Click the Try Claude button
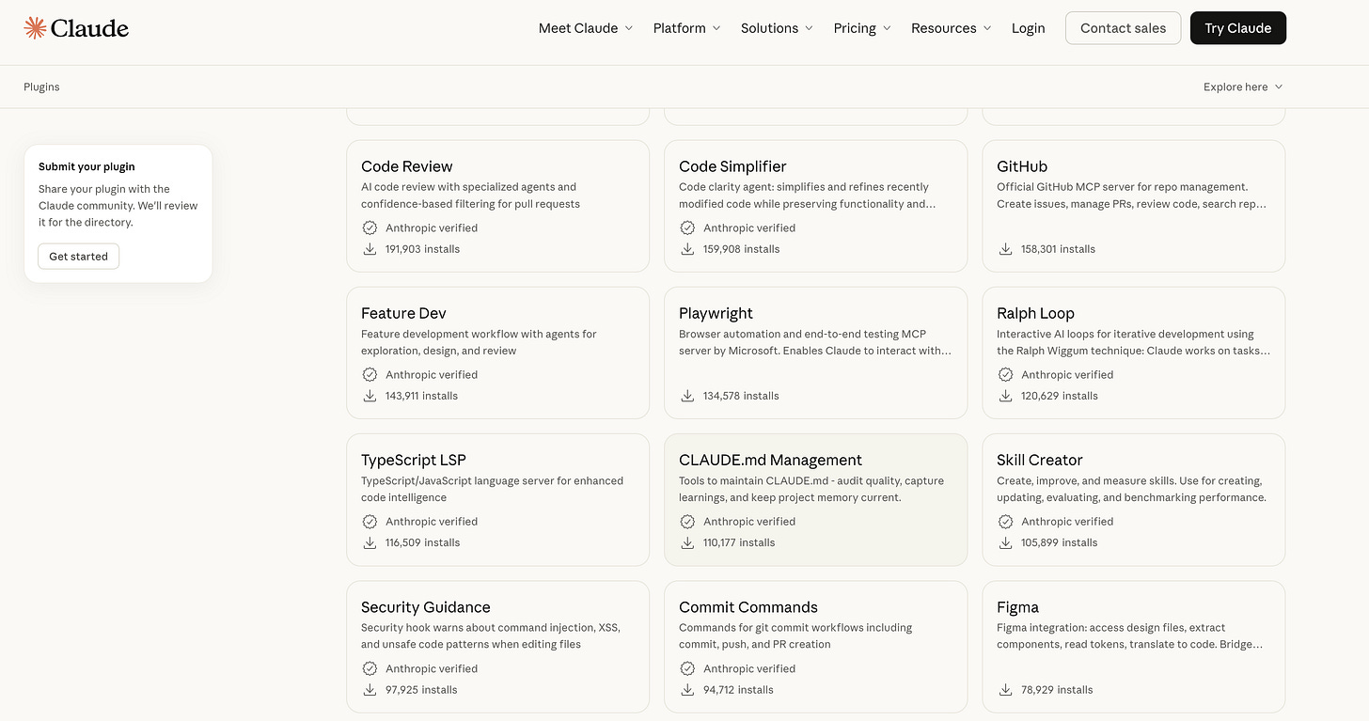The image size is (1369, 721). tap(1237, 28)
